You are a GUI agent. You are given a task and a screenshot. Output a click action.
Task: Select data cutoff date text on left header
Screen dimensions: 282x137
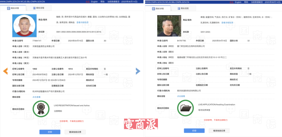[x=122, y=2]
